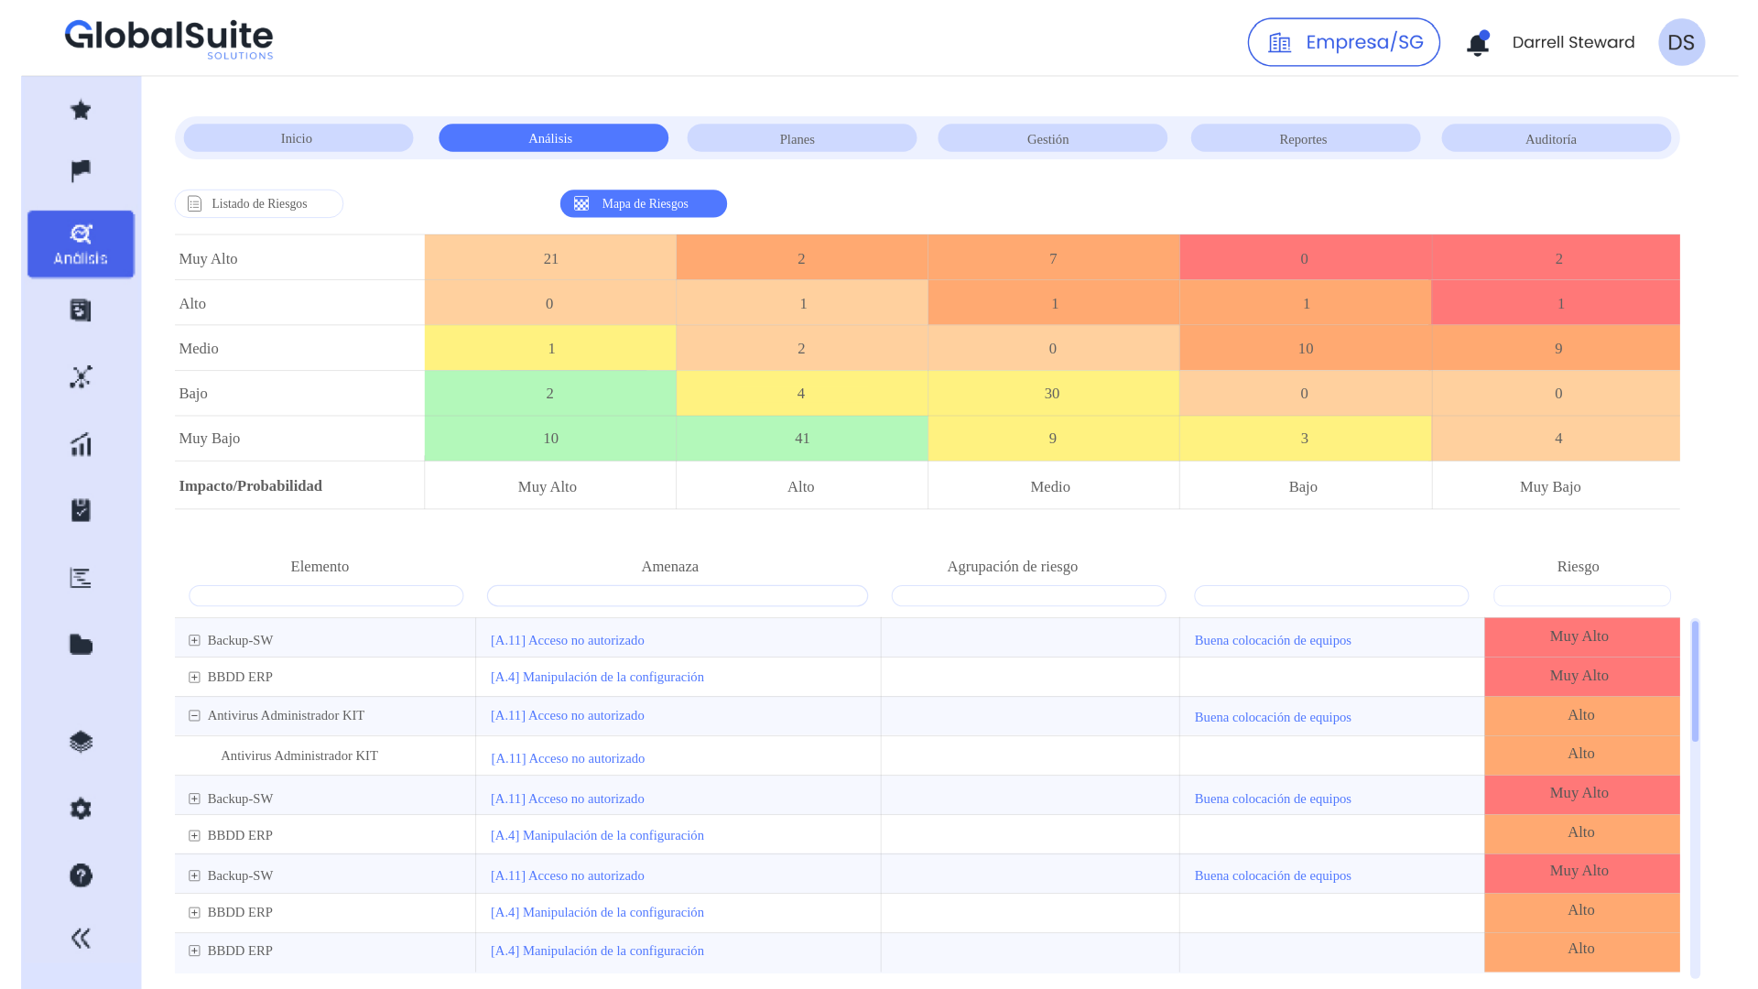Image resolution: width=1758 pixels, height=989 pixels.
Task: Click the Amenaza filter input field
Action: [x=677, y=595]
